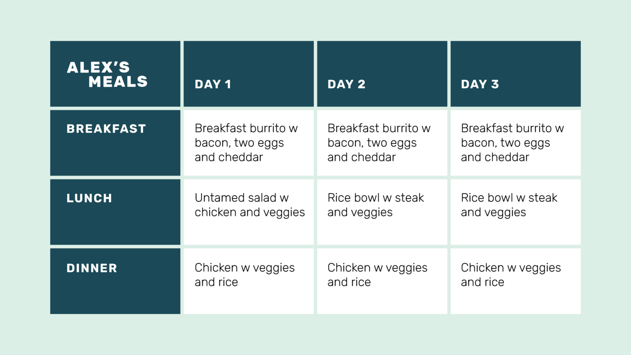The image size is (631, 355).
Task: Select Day 2 breakfast burrito cell
Action: 382,143
